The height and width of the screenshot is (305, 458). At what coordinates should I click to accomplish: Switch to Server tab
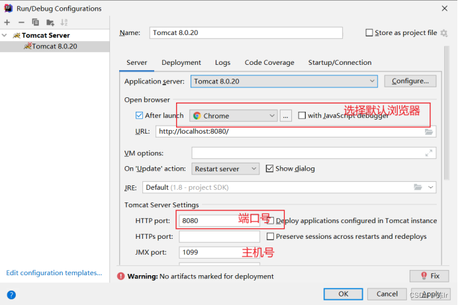(137, 62)
